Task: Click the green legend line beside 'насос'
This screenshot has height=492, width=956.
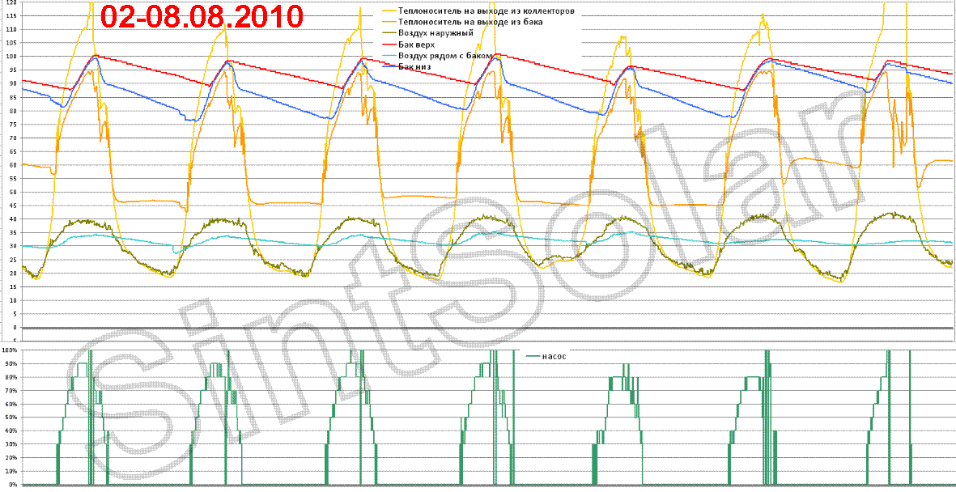Action: point(532,357)
